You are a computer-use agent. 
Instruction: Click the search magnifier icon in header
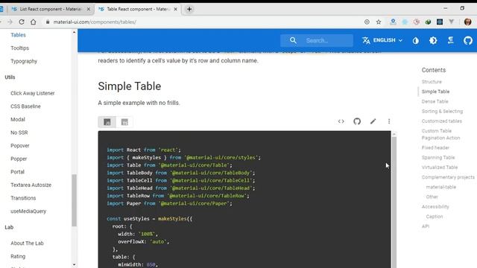click(x=293, y=40)
